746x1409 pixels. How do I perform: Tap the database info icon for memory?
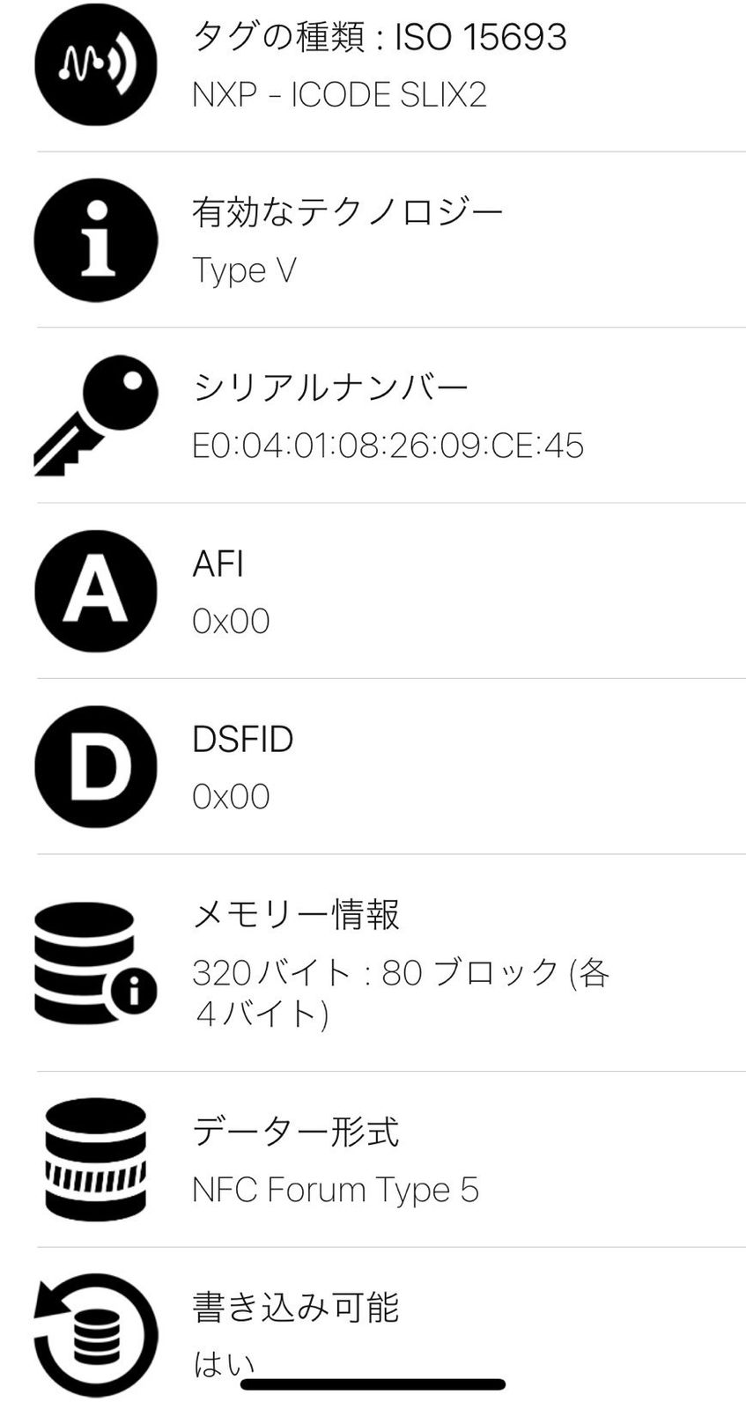(96, 963)
